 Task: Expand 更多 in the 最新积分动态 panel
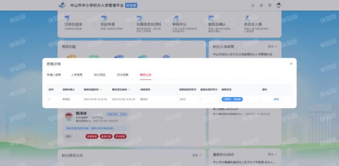coord(272,154)
